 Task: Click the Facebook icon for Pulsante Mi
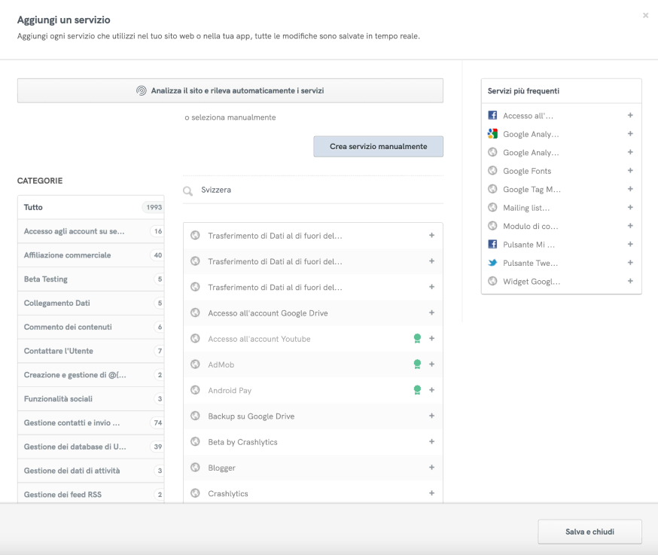(x=493, y=245)
